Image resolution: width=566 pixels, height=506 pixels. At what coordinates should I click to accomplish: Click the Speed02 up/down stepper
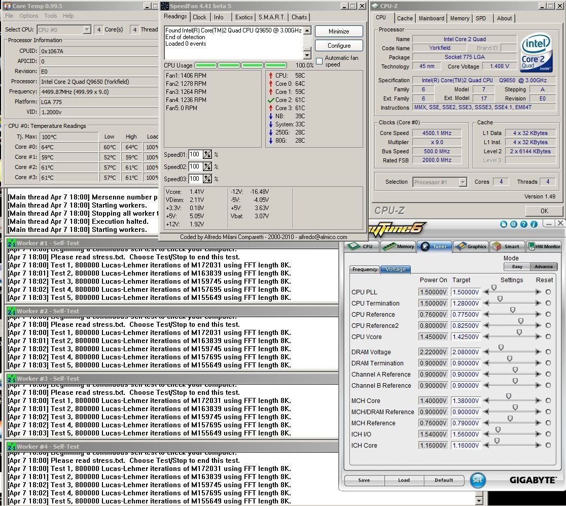[207, 167]
